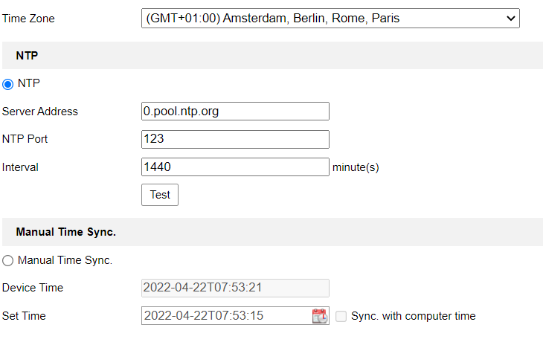Screen dimensions: 543x345
Task: Click the disabled Device Time field
Action: pyautogui.click(x=235, y=288)
